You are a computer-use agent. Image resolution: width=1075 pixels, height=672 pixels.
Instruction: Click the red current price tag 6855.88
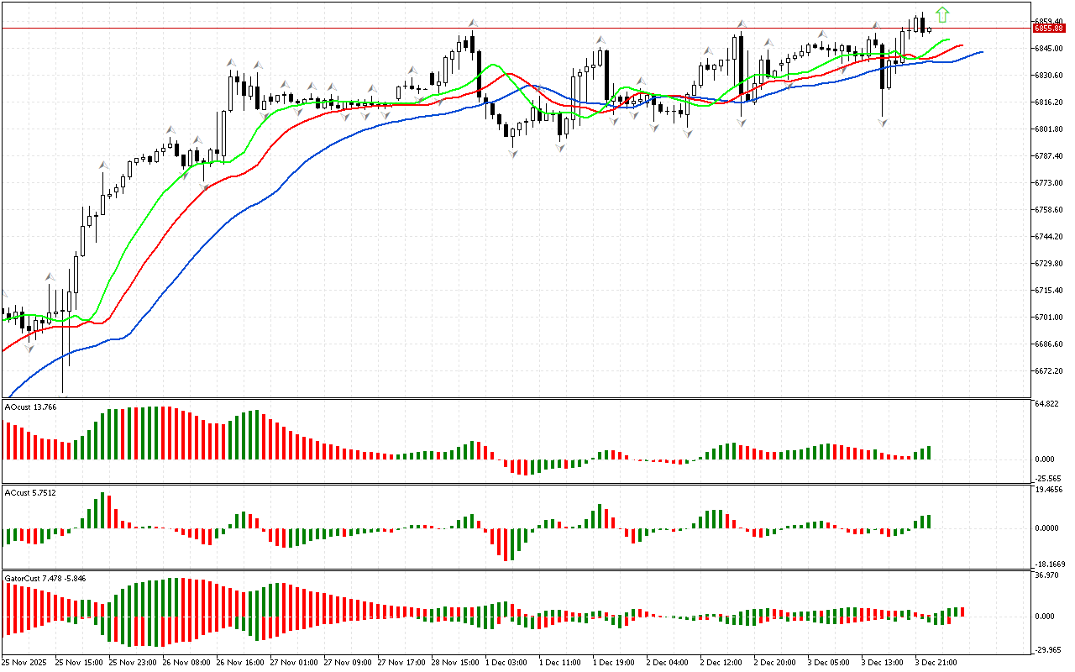pos(1049,28)
